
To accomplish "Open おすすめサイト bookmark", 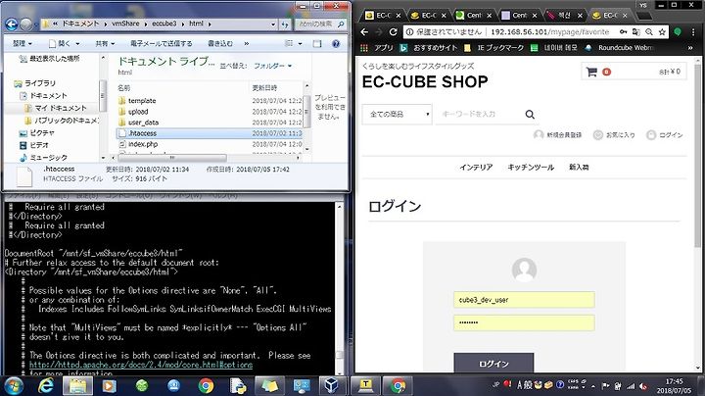I will 429,47.
